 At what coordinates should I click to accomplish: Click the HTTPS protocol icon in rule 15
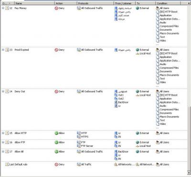[79, 137]
